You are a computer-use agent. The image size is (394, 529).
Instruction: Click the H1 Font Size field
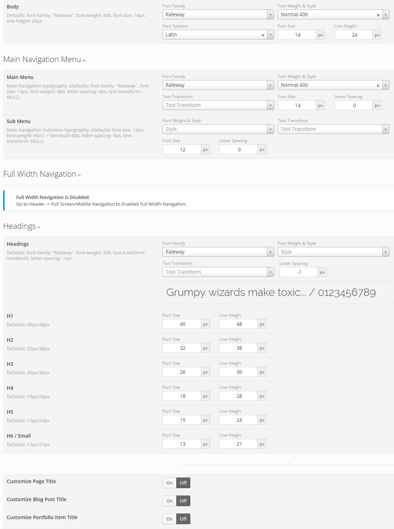182,324
